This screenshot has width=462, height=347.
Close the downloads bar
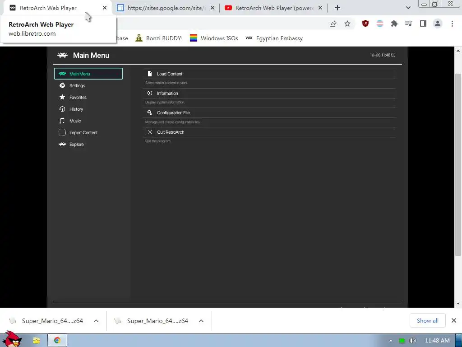[454, 320]
